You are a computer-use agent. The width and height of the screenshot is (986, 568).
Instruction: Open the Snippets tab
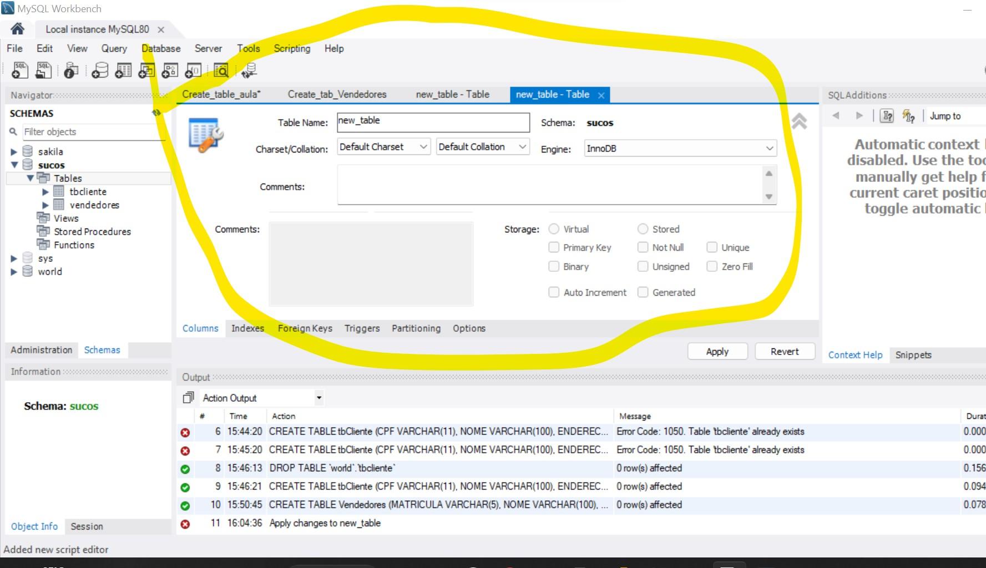pyautogui.click(x=913, y=355)
